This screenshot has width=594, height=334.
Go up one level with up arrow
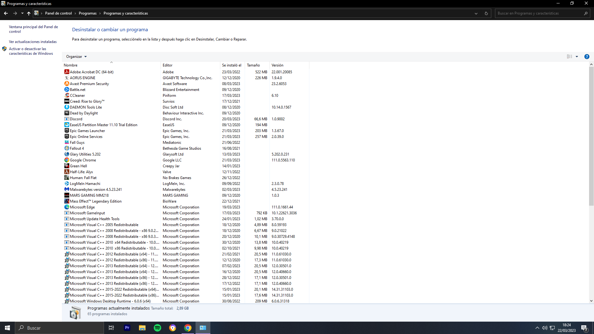point(29,13)
